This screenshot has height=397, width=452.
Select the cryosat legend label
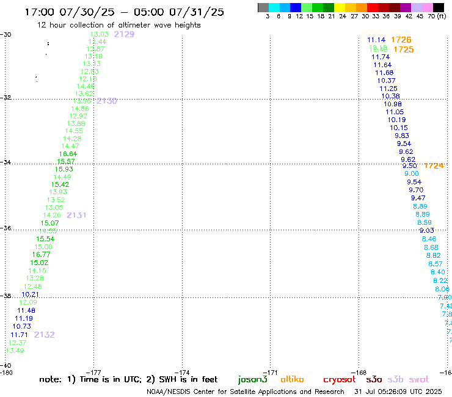pyautogui.click(x=339, y=379)
